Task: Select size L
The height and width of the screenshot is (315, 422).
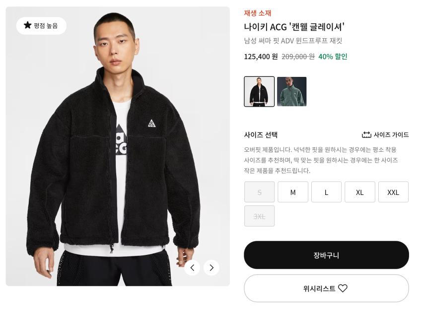Action: [x=326, y=192]
